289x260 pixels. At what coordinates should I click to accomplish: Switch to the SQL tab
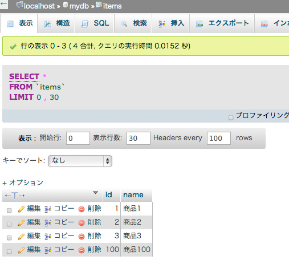pyautogui.click(x=95, y=23)
